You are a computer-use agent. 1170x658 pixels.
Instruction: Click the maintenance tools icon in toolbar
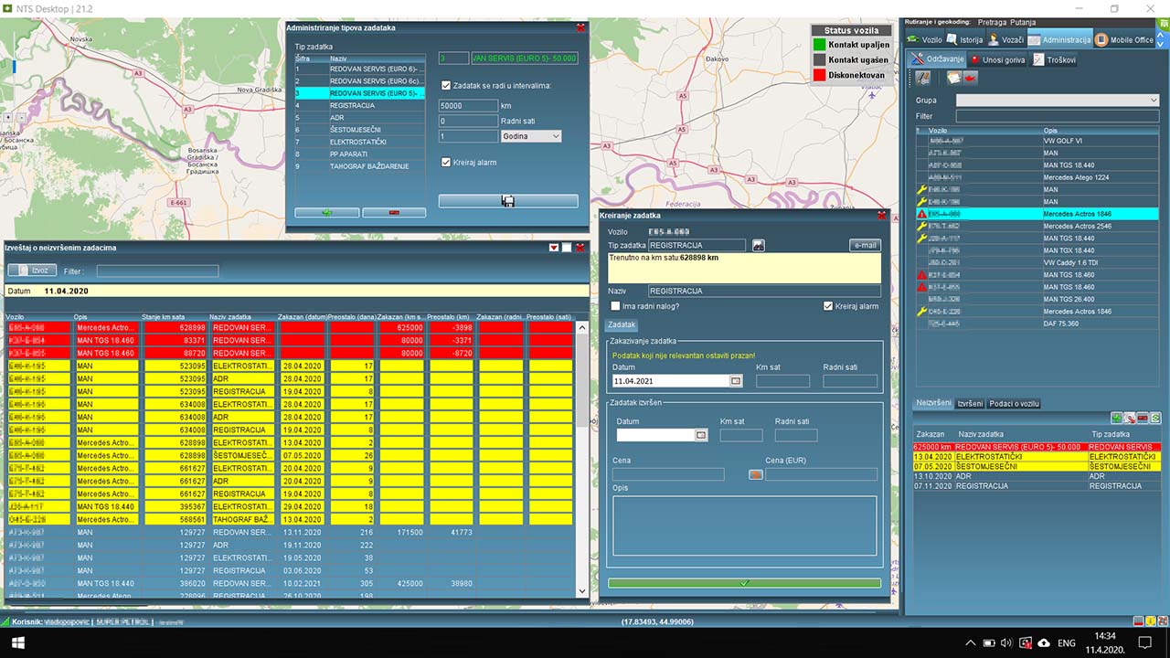923,78
